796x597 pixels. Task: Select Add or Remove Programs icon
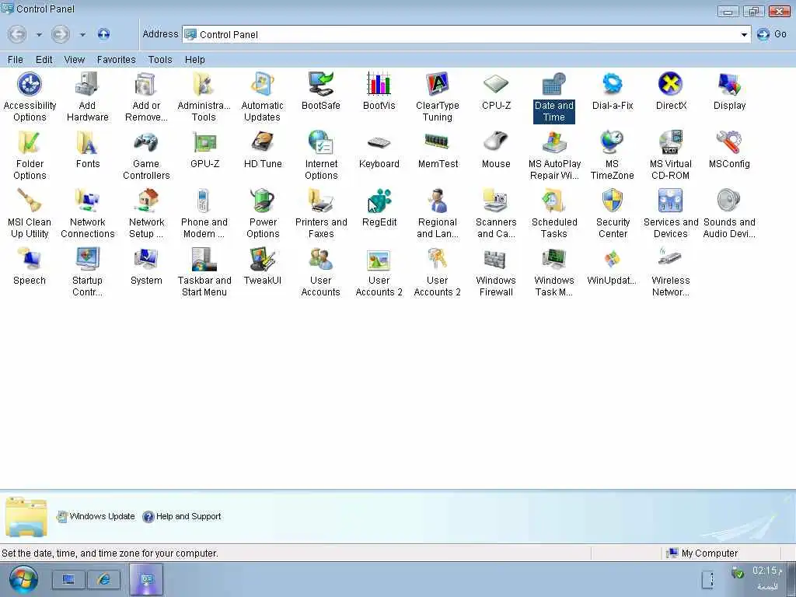click(145, 85)
